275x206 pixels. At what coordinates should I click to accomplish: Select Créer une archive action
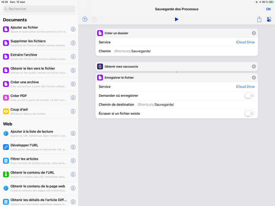pos(36,84)
